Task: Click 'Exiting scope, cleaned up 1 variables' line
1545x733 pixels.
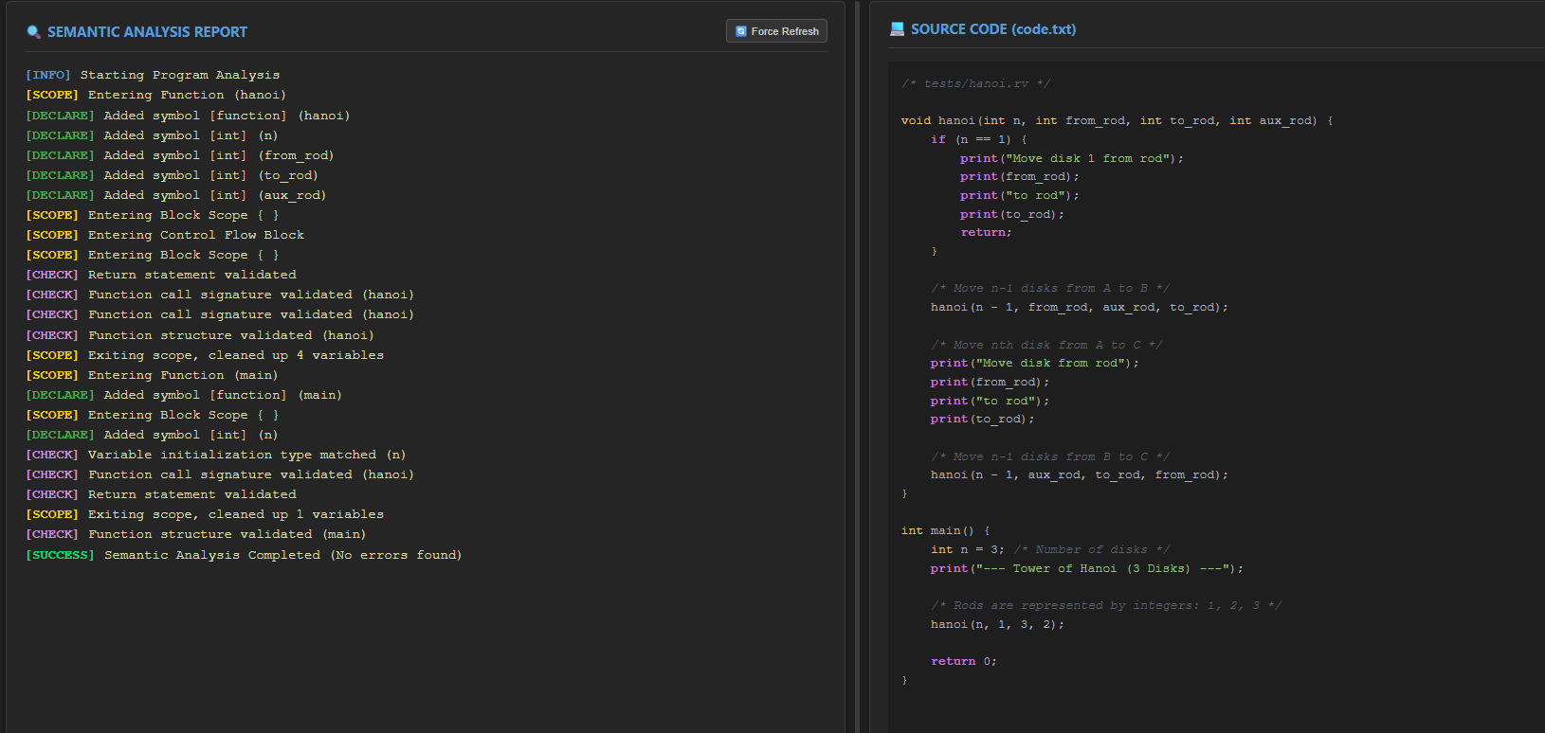Action: pyautogui.click(x=205, y=514)
